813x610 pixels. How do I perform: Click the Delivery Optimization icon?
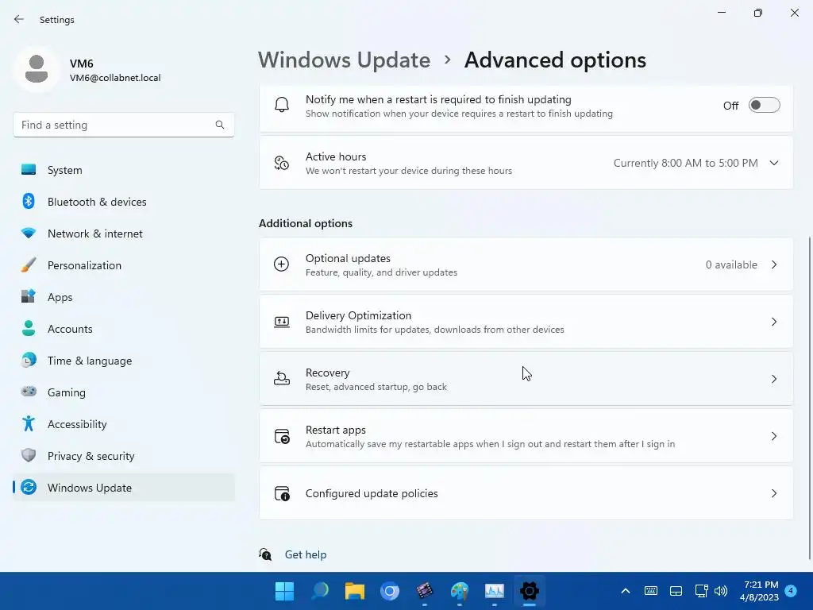[282, 322]
